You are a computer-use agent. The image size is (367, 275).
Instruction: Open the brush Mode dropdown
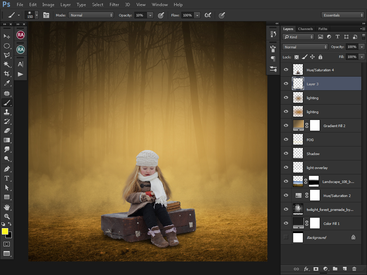(91, 15)
